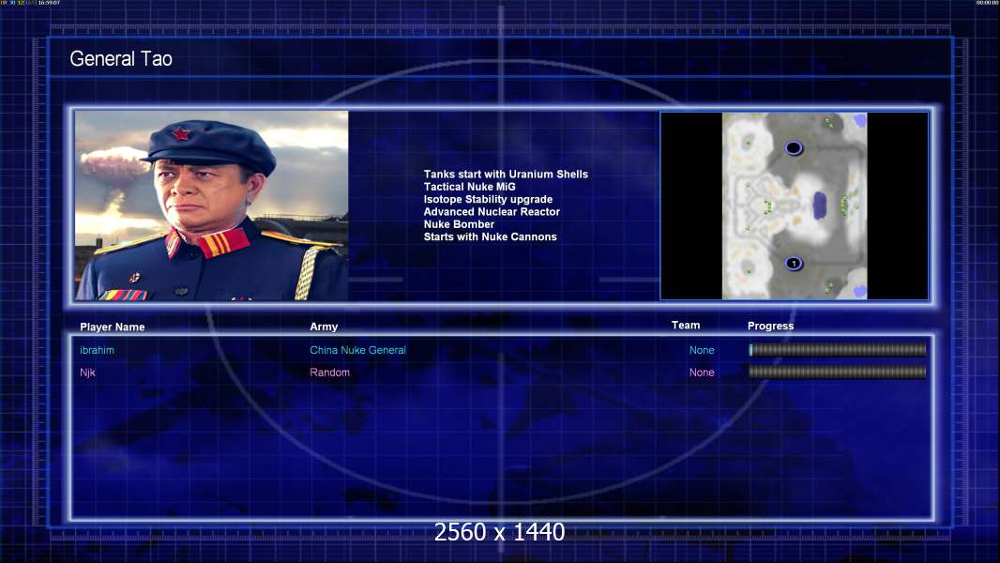1000x563 pixels.
Task: Click the Army column header
Action: (x=324, y=327)
